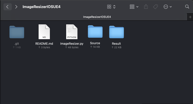Screen dimensions: 193x104
Task: Open the More actions ellipsis menu
Action: point(166,7)
